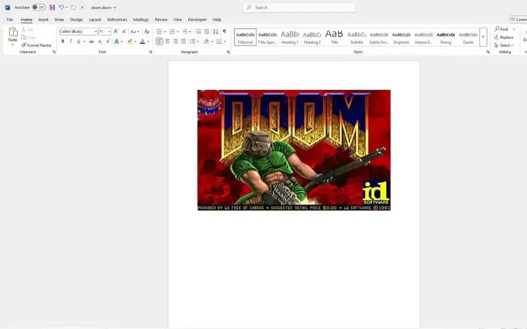Click the Sort A-Z icon
Viewport: 527px width, 329px height.
pyautogui.click(x=215, y=31)
